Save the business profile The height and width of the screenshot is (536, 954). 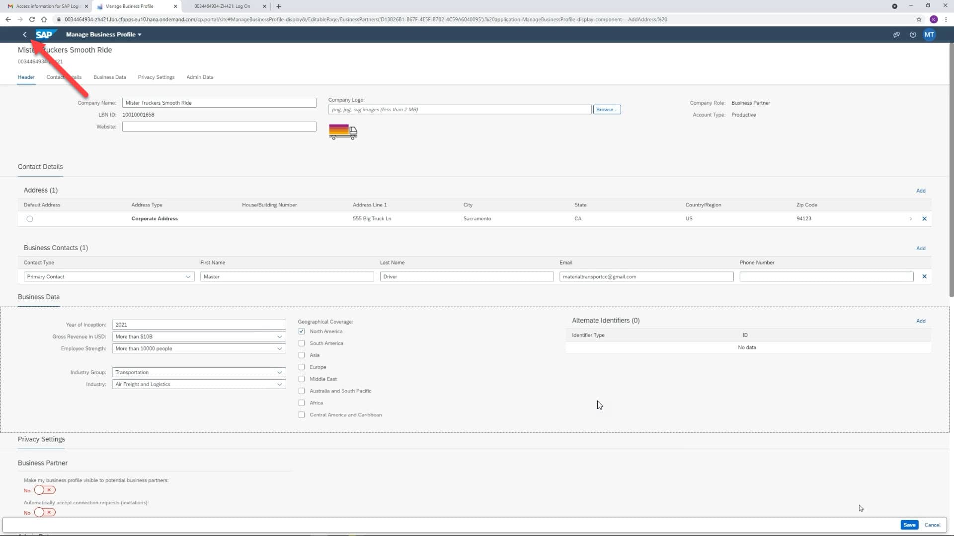point(909,525)
